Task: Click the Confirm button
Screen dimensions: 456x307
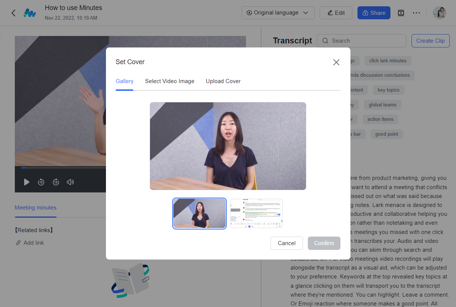Action: (324, 243)
